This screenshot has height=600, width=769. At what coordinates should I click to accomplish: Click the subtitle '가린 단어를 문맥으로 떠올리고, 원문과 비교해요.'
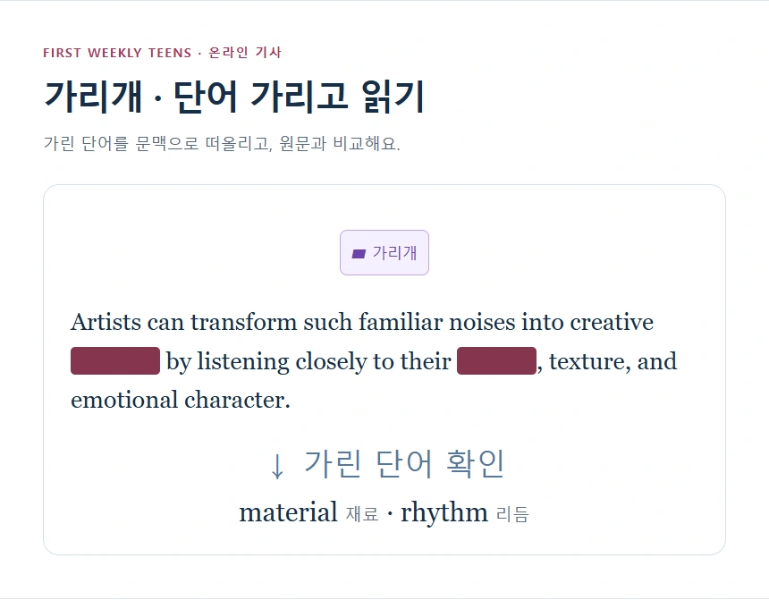point(222,143)
